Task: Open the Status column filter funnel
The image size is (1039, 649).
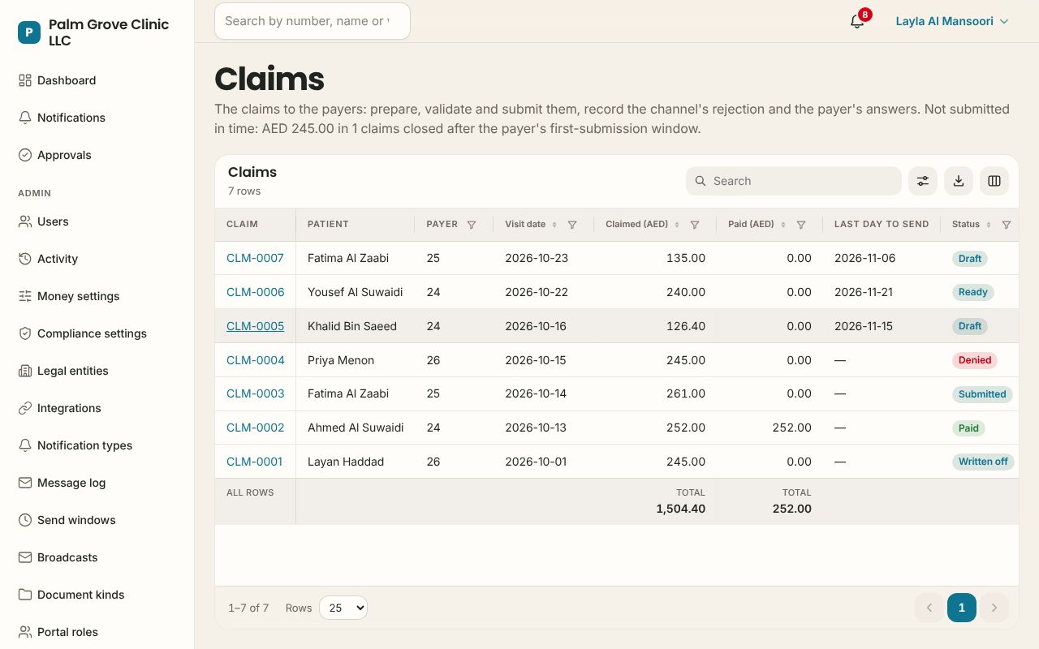Action: pyautogui.click(x=1007, y=225)
